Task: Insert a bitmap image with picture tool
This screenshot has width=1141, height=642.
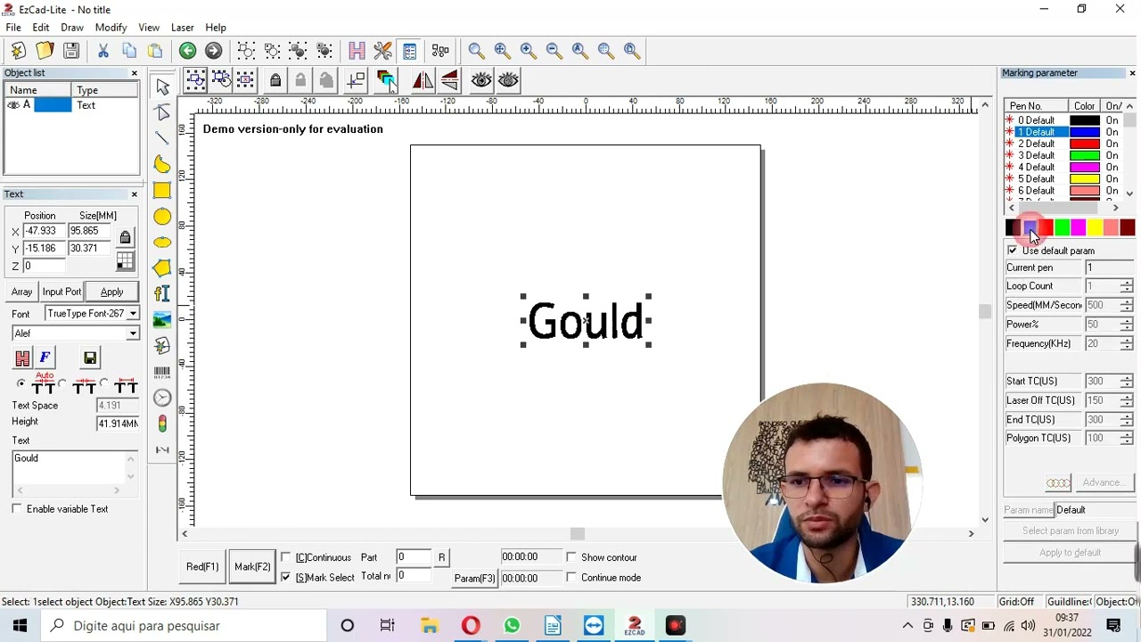Action: (x=162, y=320)
